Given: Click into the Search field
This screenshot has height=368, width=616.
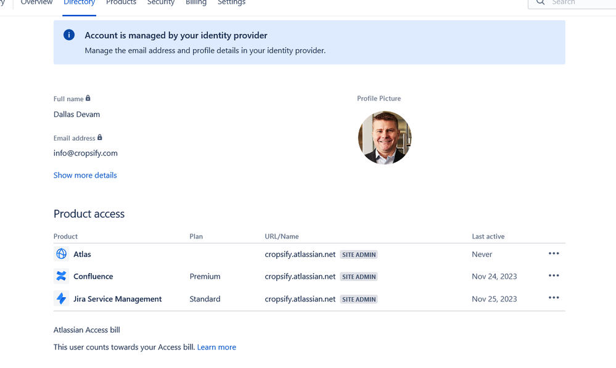Looking at the screenshot, I should (x=573, y=3).
